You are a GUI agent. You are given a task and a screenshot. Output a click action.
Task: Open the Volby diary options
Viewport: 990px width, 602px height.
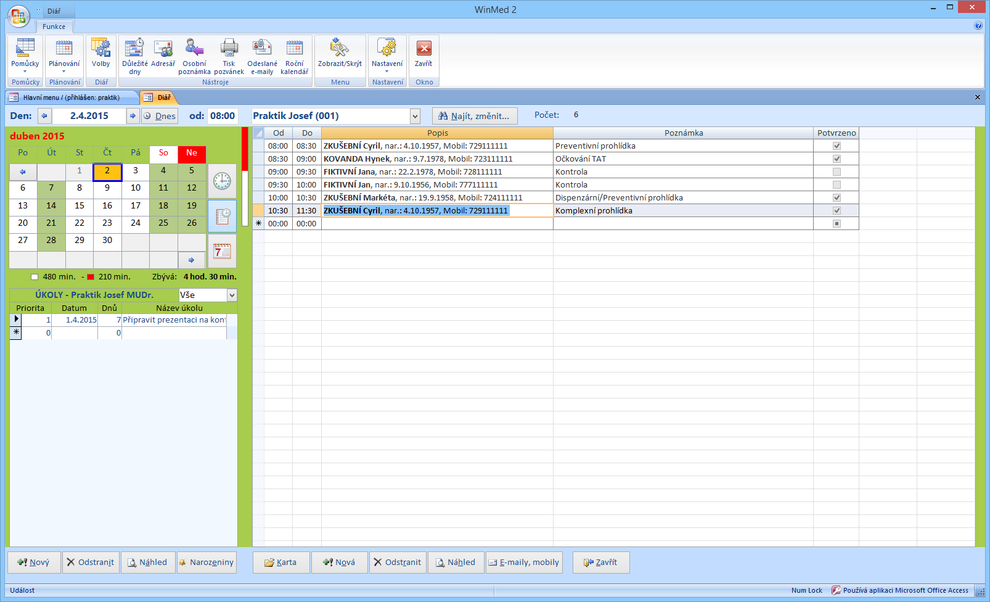click(101, 52)
